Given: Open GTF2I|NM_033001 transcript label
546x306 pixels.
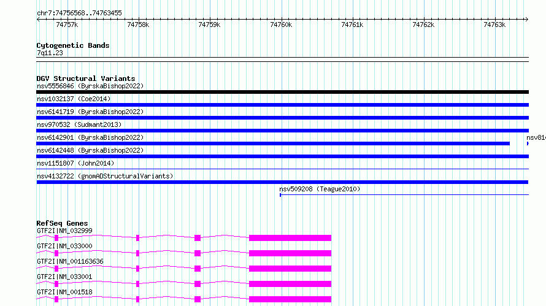Looking at the screenshot, I should click(65, 277).
